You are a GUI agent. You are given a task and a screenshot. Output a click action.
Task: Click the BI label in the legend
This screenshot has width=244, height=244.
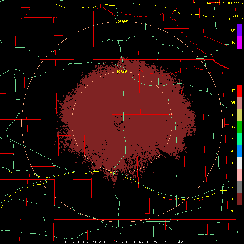coord(233,199)
